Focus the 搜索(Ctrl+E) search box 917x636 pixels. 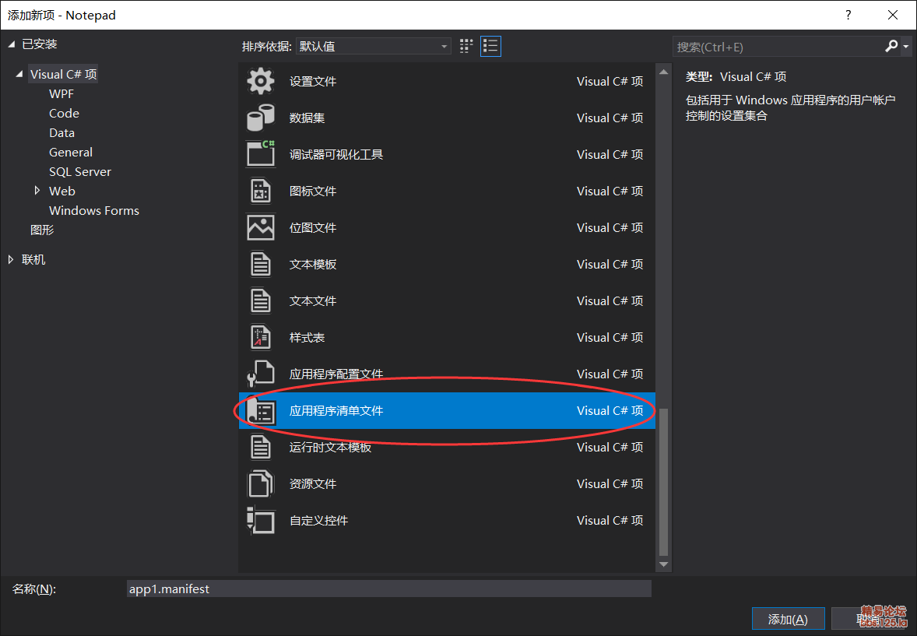tap(778, 46)
